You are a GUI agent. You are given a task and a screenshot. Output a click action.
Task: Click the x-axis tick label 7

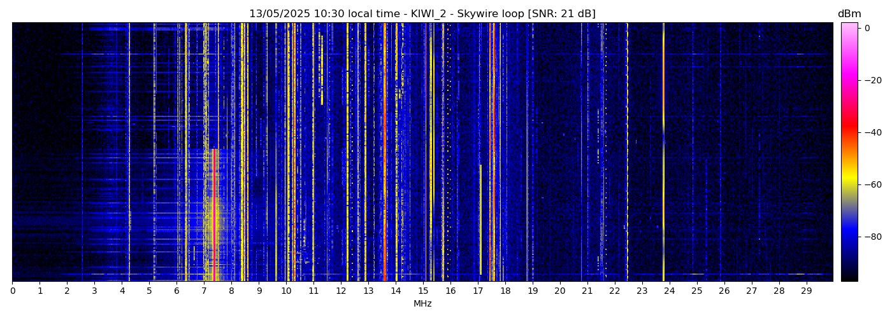(204, 291)
